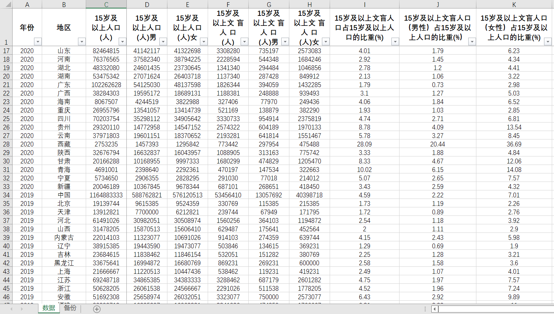Click the 2019 year cell in 北京 row

tap(27, 204)
